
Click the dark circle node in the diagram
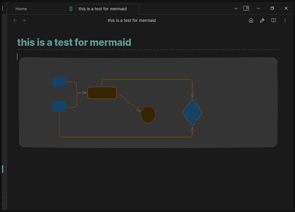pos(148,114)
